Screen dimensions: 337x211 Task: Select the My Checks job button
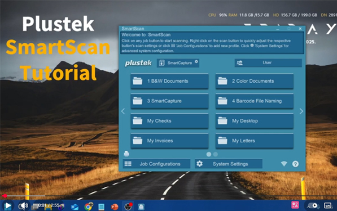(x=169, y=121)
